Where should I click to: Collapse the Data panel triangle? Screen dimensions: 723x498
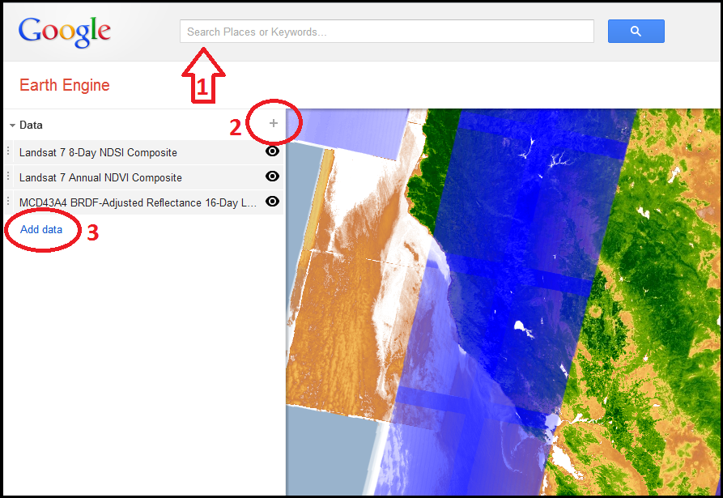(x=12, y=126)
